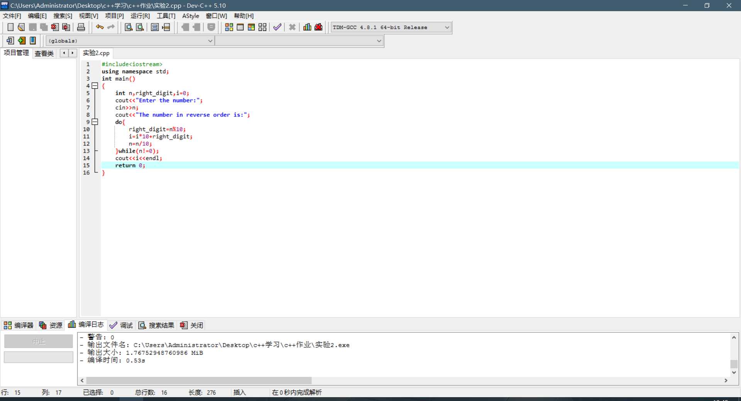Screen dimensions: 741x401
Task: Compile and run the program
Action: pos(251,27)
